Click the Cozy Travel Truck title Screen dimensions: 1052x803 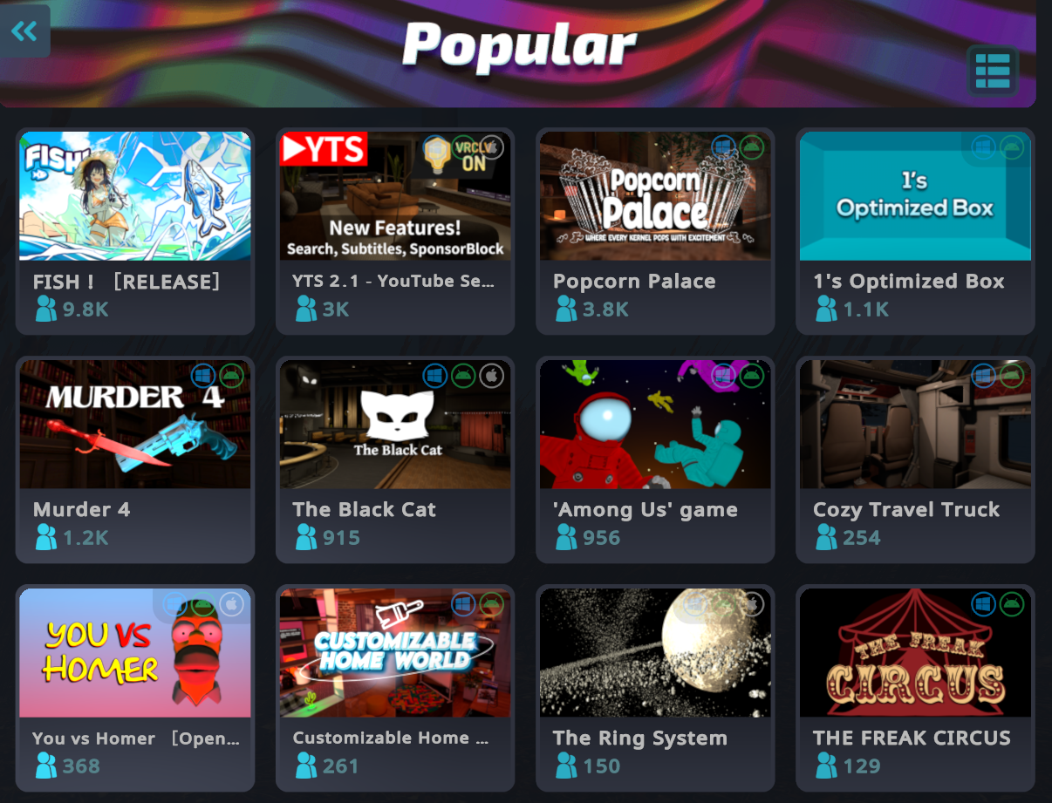(x=906, y=509)
